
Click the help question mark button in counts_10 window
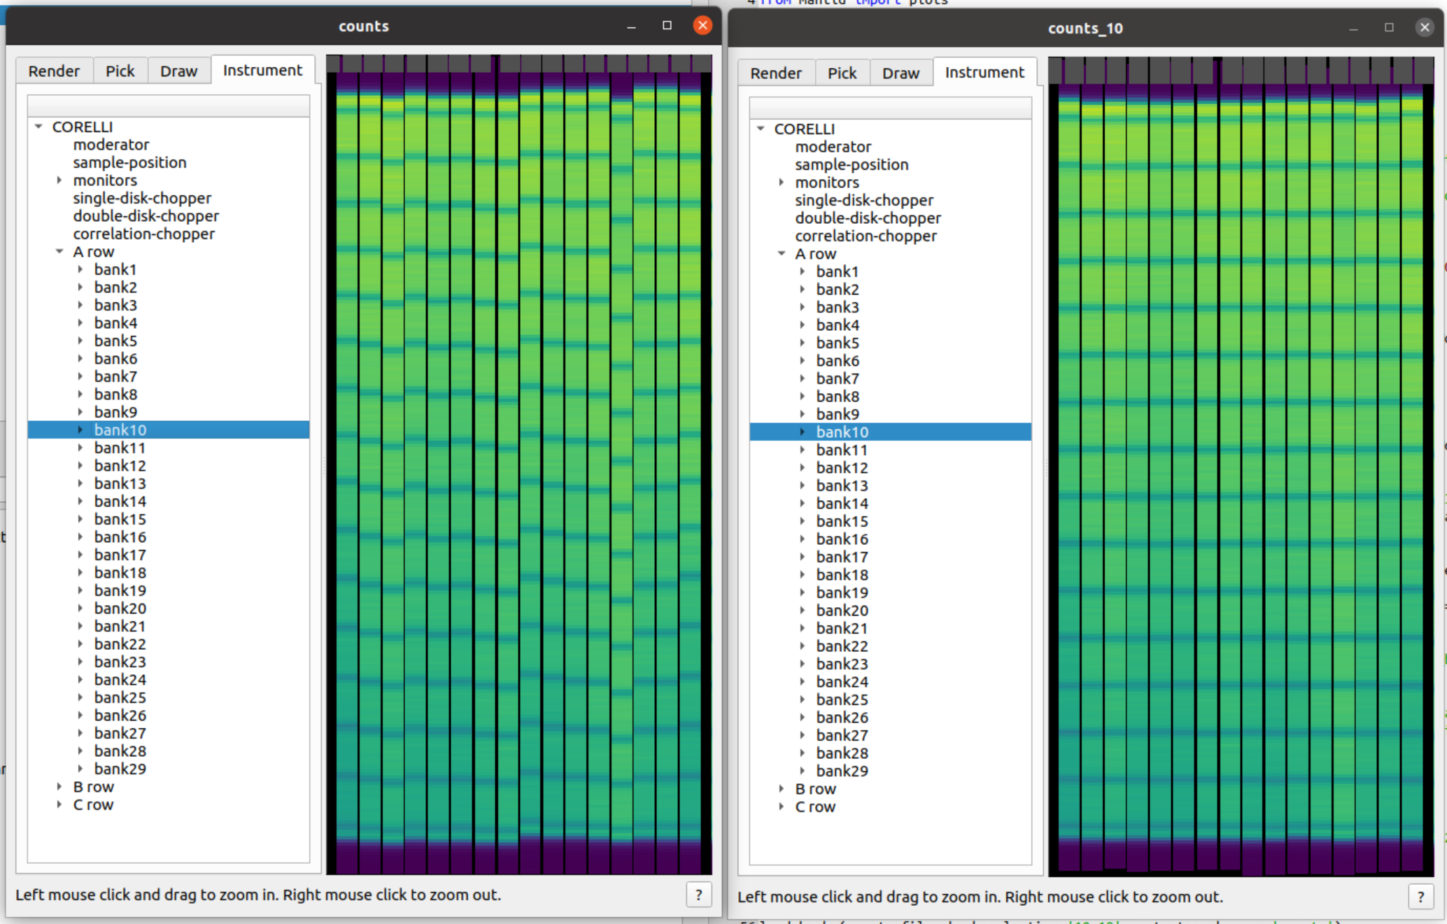point(1420,897)
